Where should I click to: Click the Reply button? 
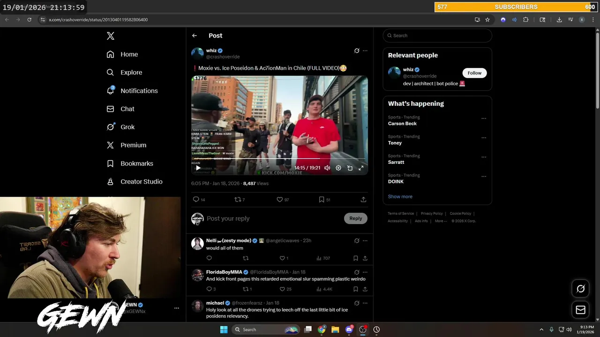(356, 219)
